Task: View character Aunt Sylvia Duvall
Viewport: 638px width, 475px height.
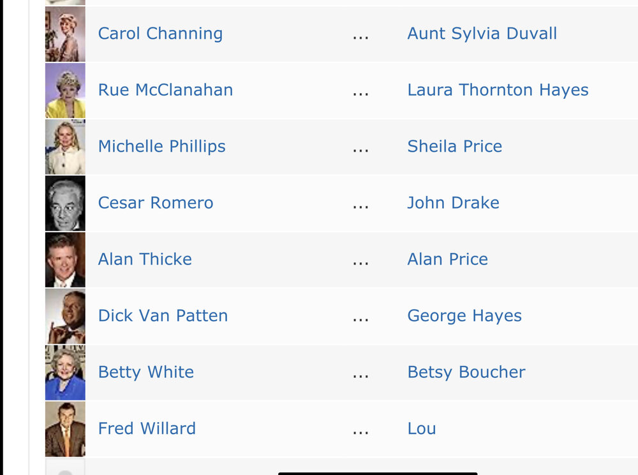Action: point(482,34)
